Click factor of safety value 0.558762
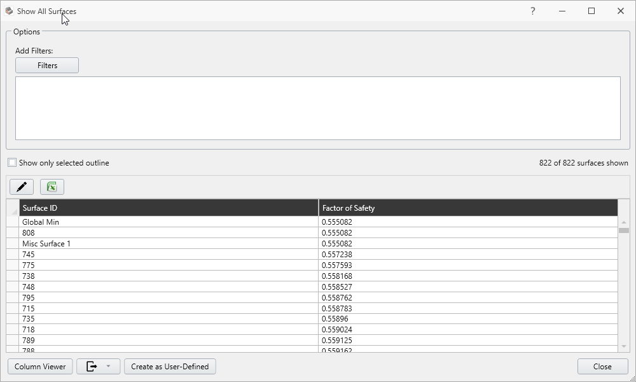This screenshot has height=382, width=636. (x=336, y=297)
